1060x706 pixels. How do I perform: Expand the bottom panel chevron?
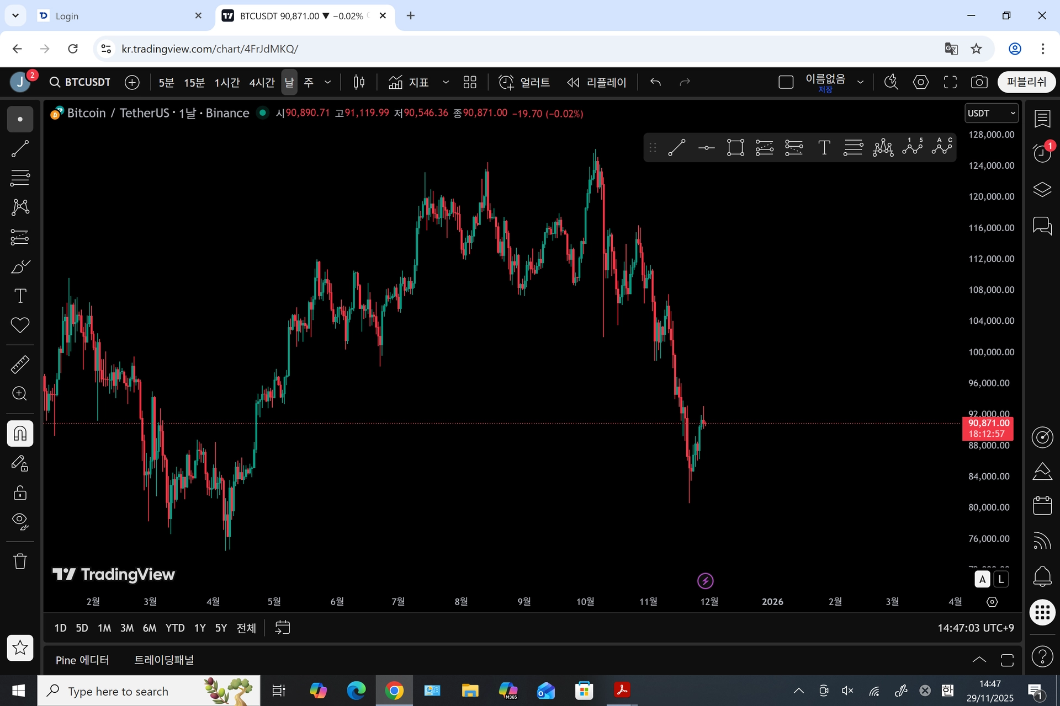coord(979,660)
